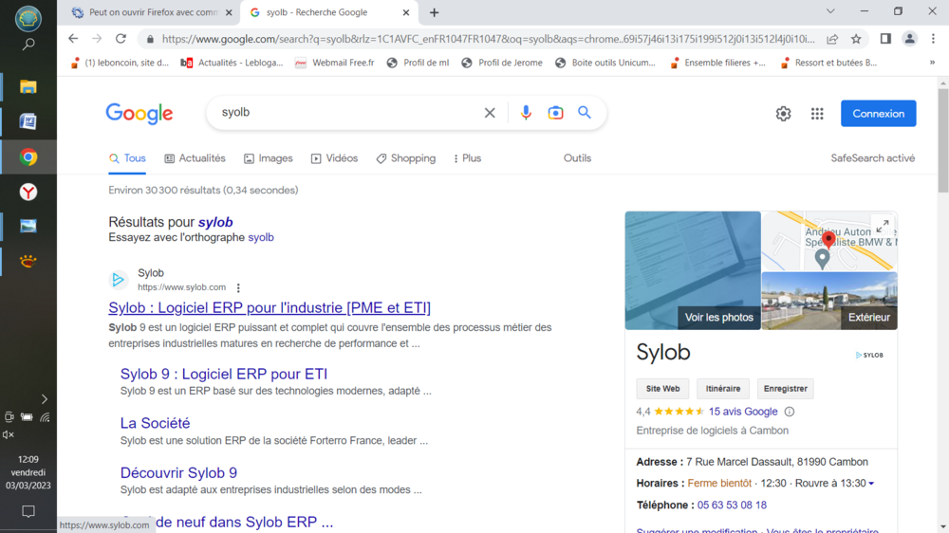949x533 pixels.
Task: Open the Plus filter menu
Action: tap(467, 158)
